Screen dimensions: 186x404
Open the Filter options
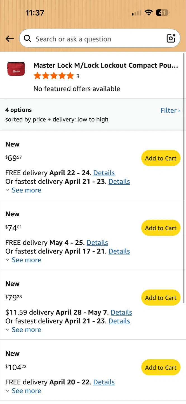[170, 111]
